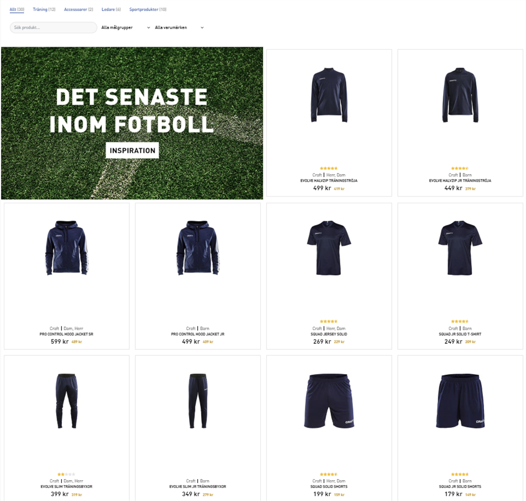The width and height of the screenshot is (526, 501).
Task: Expand the Alla målgrupper dropdown
Action: coord(125,27)
